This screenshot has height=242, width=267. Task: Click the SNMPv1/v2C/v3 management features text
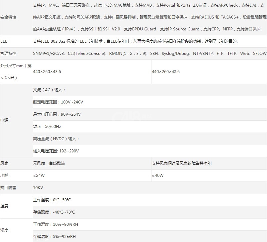(150, 54)
